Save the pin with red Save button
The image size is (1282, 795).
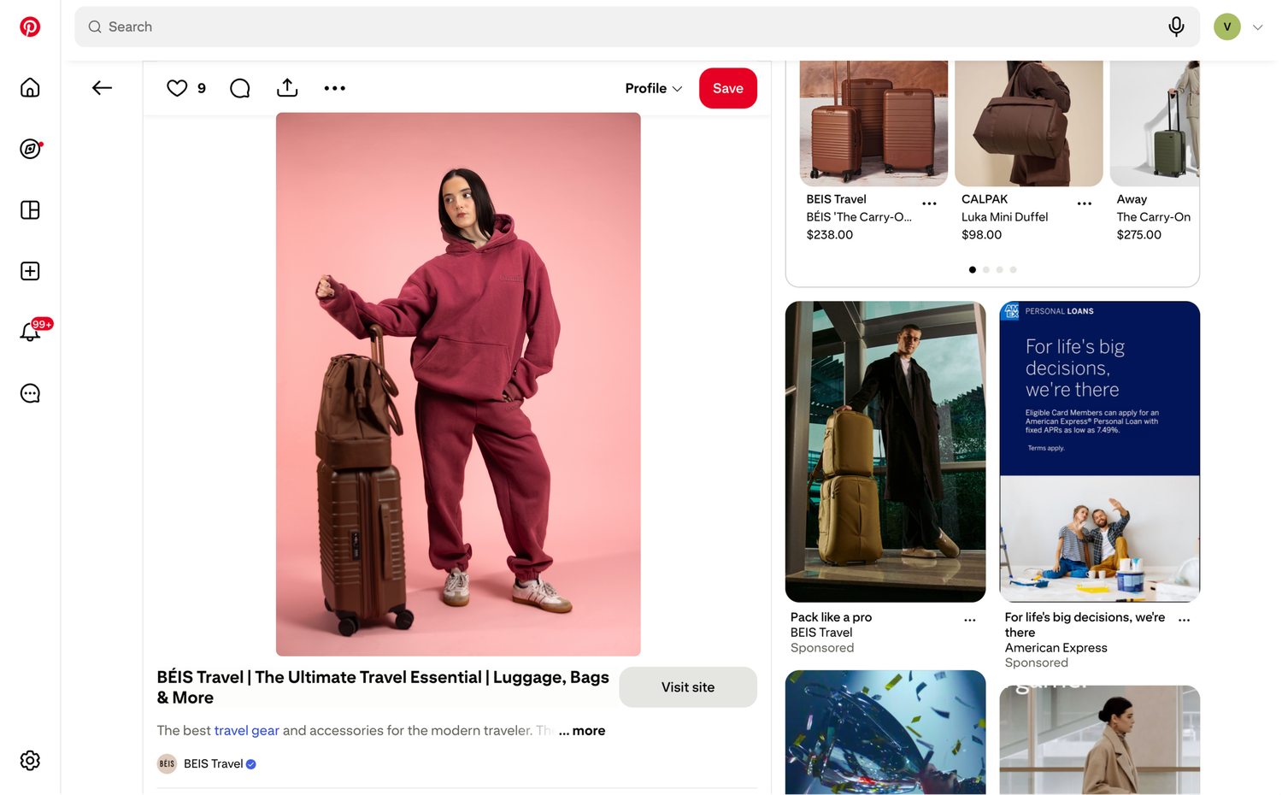[728, 88]
